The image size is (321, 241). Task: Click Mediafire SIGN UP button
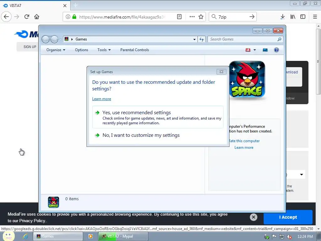click(x=28, y=47)
